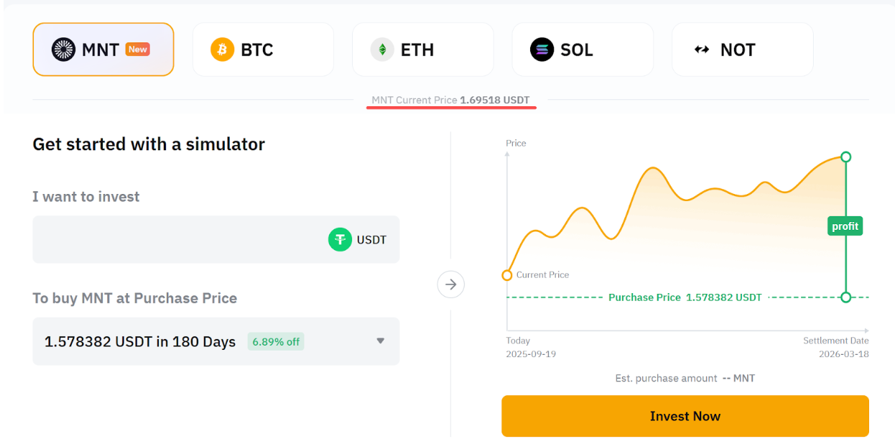Viewport: 895px width, 444px height.
Task: Click the Ethereum diamond logo icon
Action: [x=382, y=50]
